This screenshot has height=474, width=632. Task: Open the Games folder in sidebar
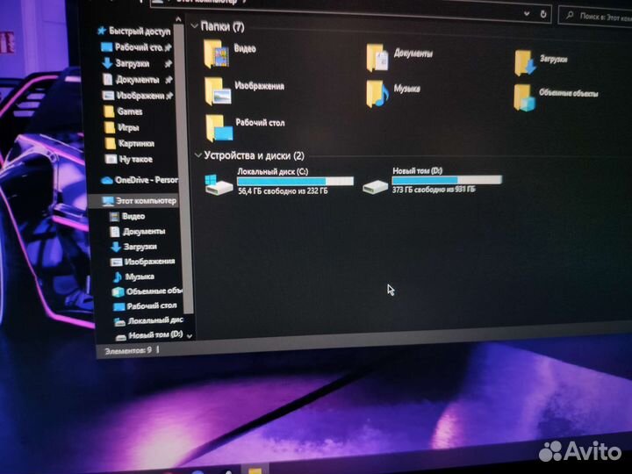point(123,111)
